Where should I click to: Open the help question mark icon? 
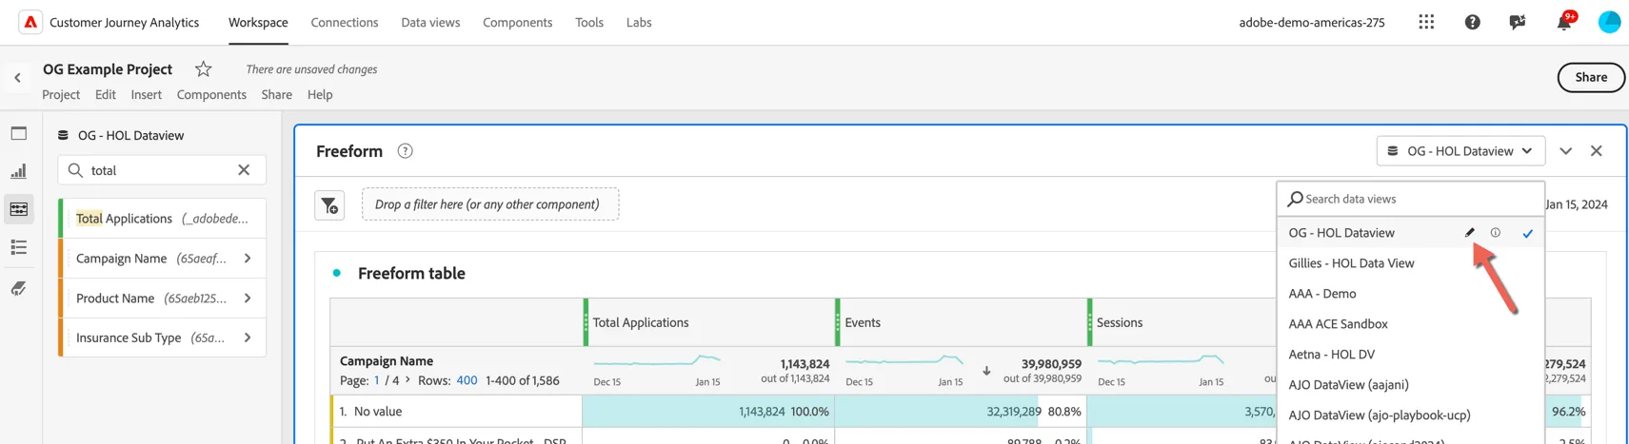point(1472,22)
